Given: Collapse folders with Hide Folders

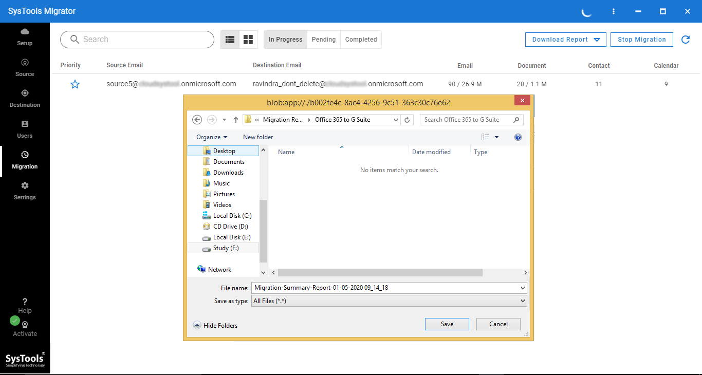Looking at the screenshot, I should tap(215, 325).
